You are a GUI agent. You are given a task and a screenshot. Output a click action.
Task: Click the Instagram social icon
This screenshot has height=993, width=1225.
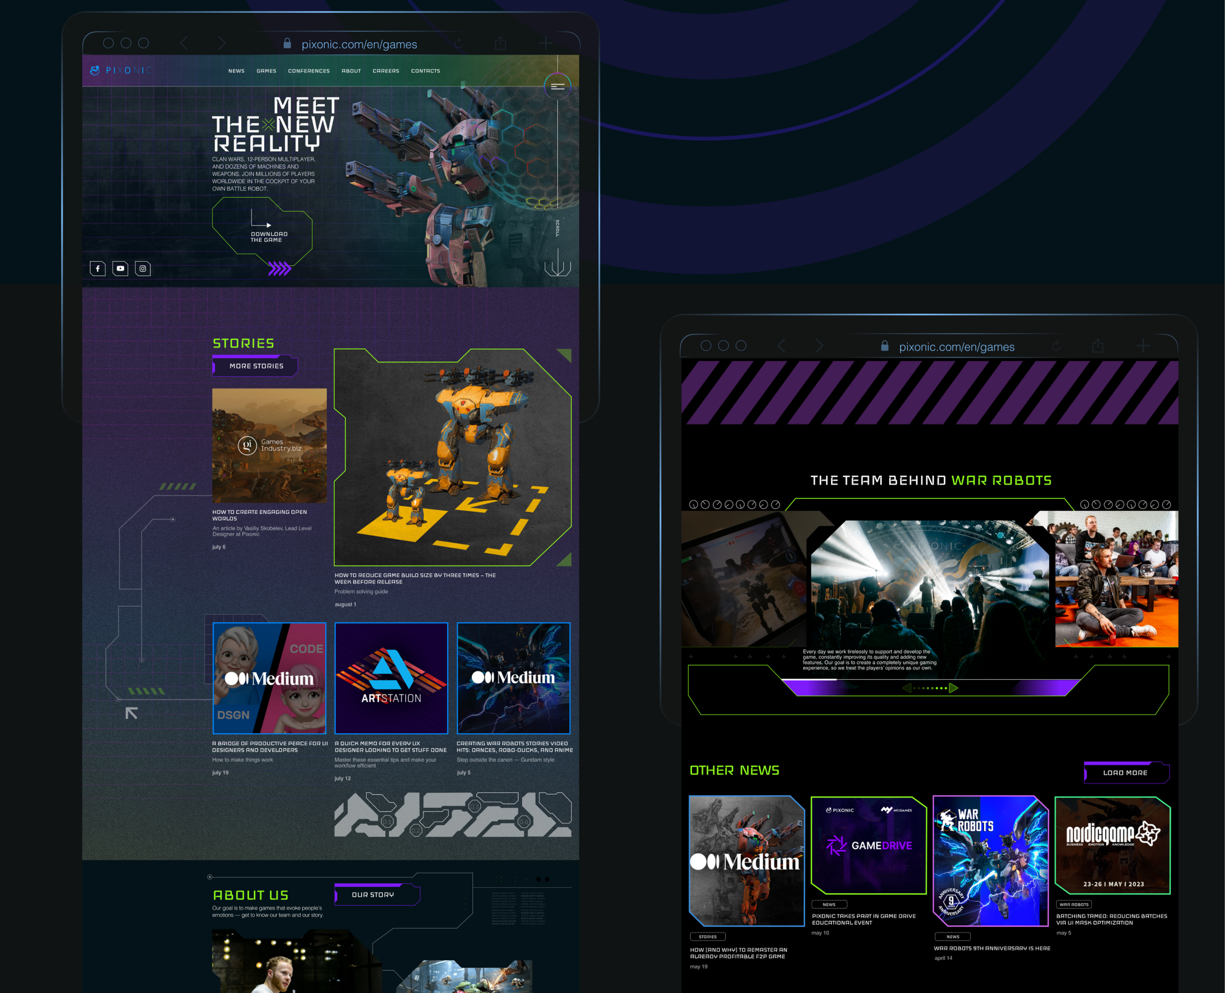[x=143, y=268]
